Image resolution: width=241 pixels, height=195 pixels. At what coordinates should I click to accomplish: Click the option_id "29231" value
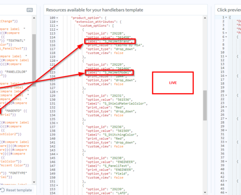click(117, 96)
